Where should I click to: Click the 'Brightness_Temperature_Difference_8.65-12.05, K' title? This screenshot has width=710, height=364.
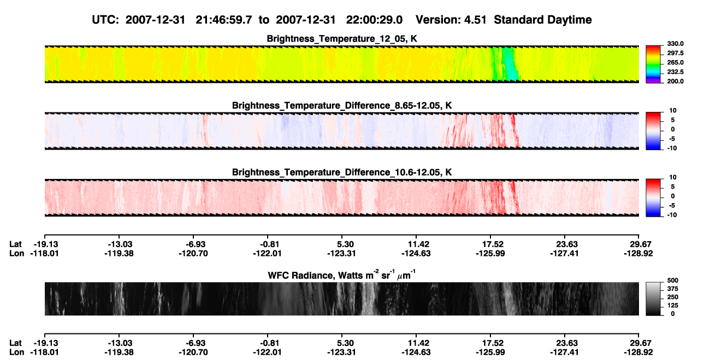[342, 105]
